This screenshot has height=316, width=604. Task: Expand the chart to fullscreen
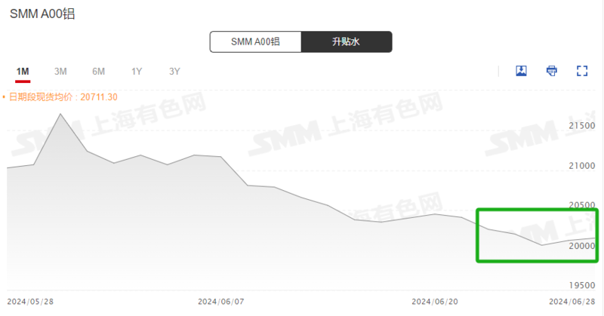point(582,71)
